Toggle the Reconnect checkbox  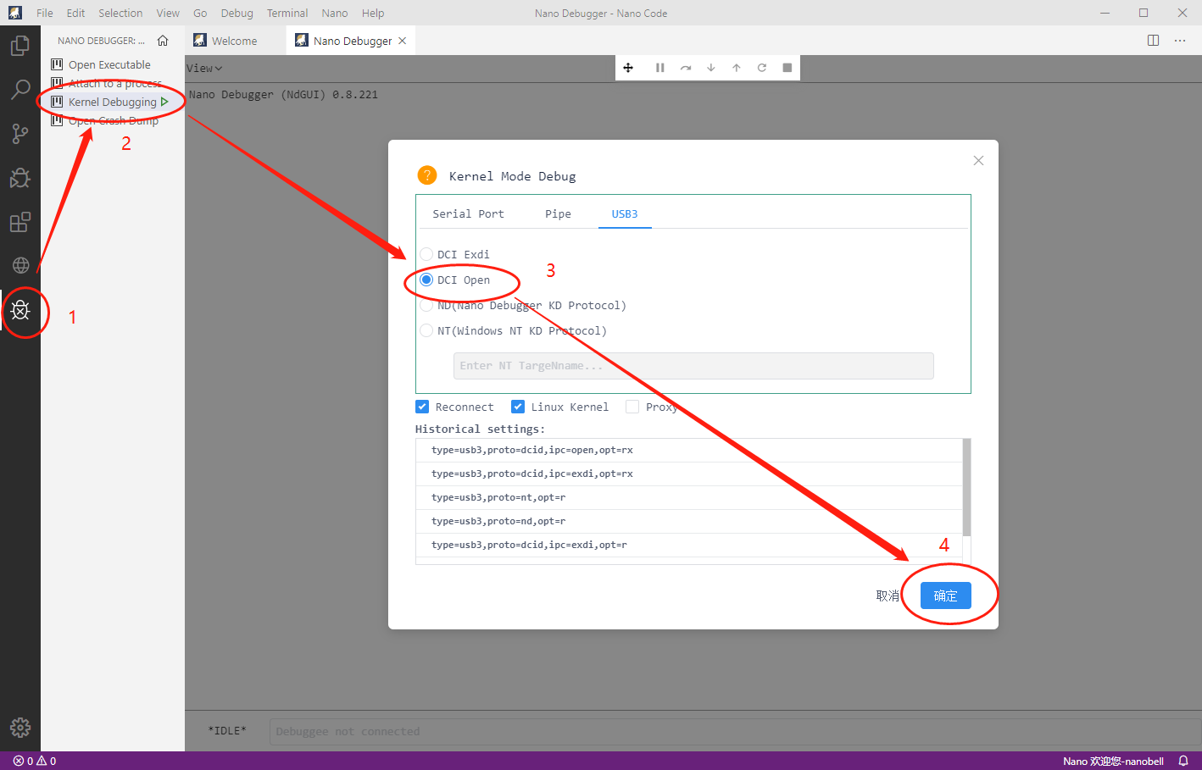422,407
